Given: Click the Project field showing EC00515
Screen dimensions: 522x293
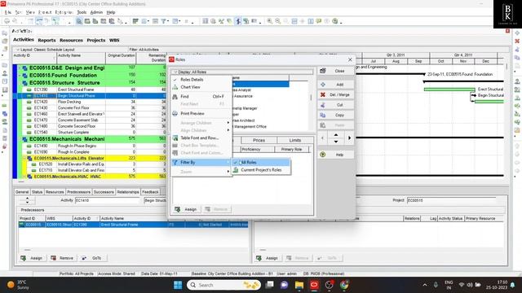Looking at the screenshot, I should pyautogui.click(x=451, y=200).
